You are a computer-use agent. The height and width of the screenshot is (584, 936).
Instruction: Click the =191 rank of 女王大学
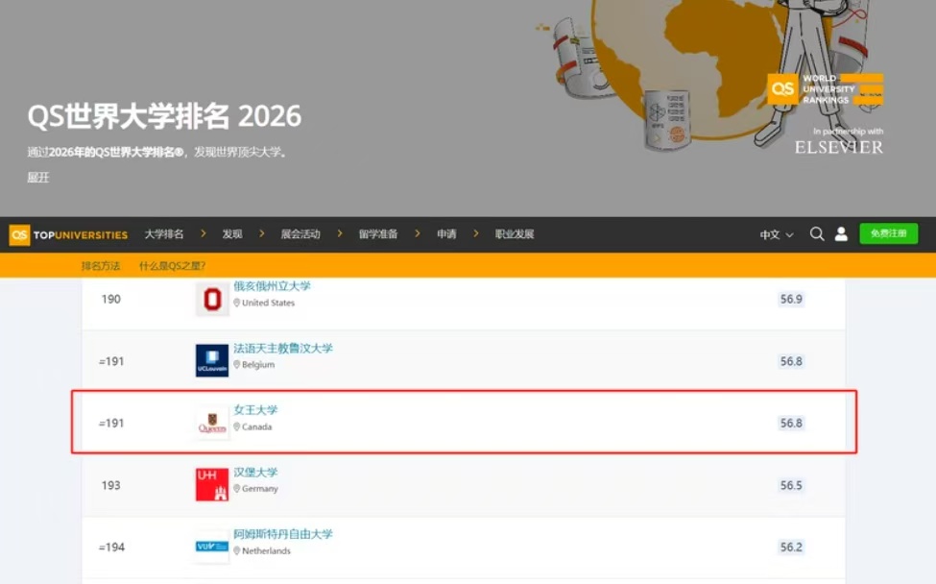point(111,424)
